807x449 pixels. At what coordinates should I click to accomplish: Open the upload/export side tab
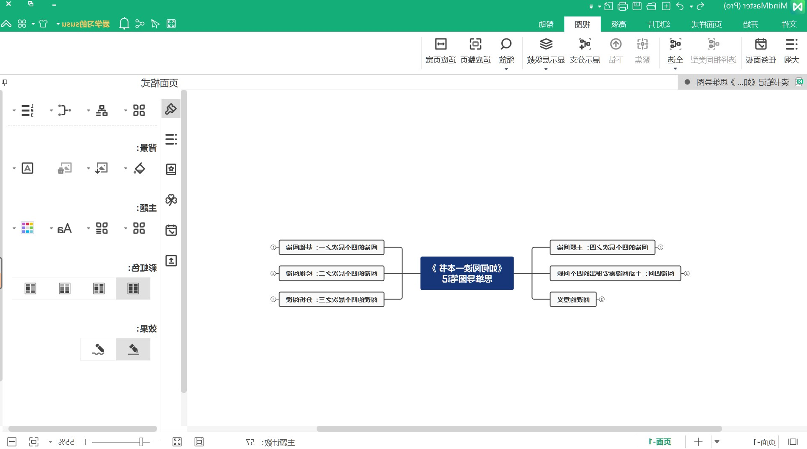[171, 261]
